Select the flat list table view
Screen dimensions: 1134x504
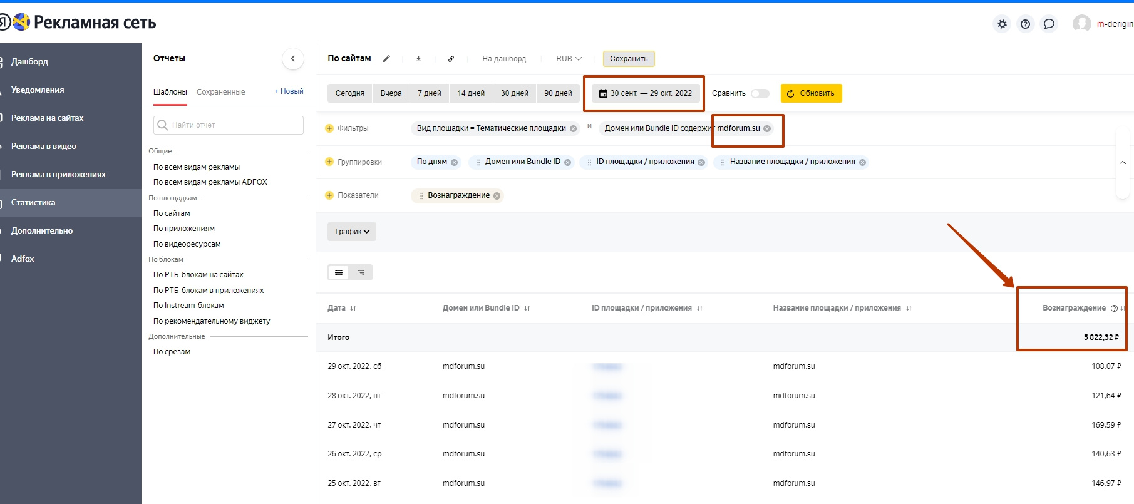coord(339,272)
